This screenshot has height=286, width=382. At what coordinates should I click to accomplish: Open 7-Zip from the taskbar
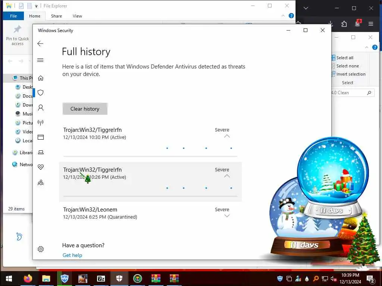101,279
